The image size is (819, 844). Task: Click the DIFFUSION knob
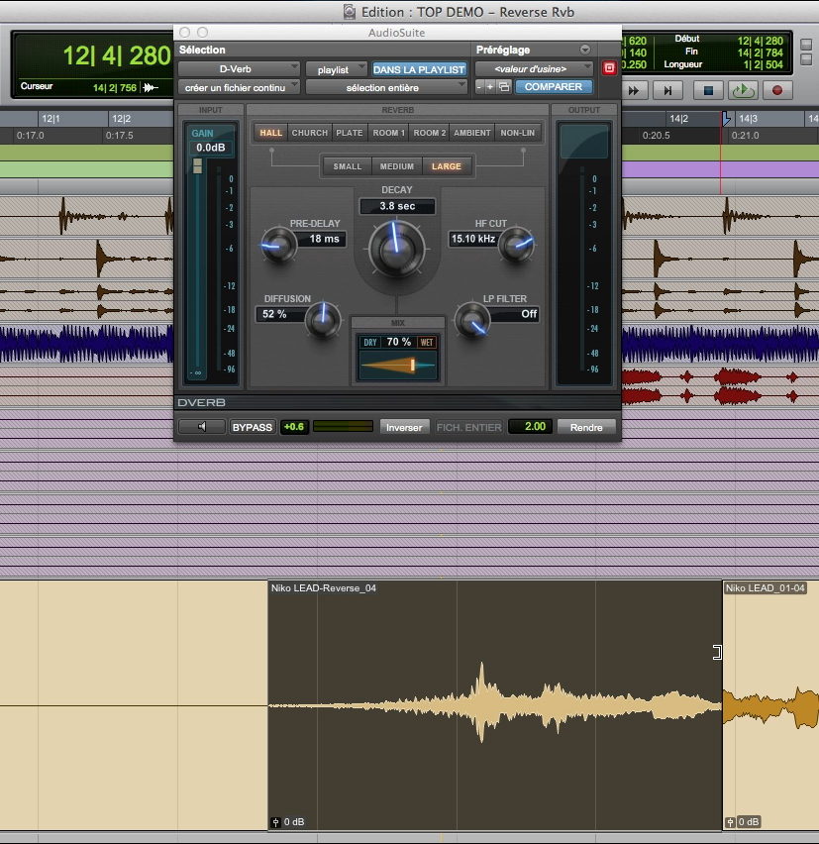(323, 320)
